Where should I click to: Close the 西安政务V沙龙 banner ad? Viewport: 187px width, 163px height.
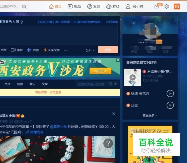pyautogui.click(x=118, y=60)
